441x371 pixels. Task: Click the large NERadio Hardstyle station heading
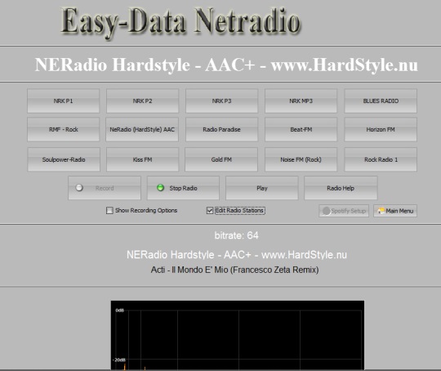click(x=226, y=65)
